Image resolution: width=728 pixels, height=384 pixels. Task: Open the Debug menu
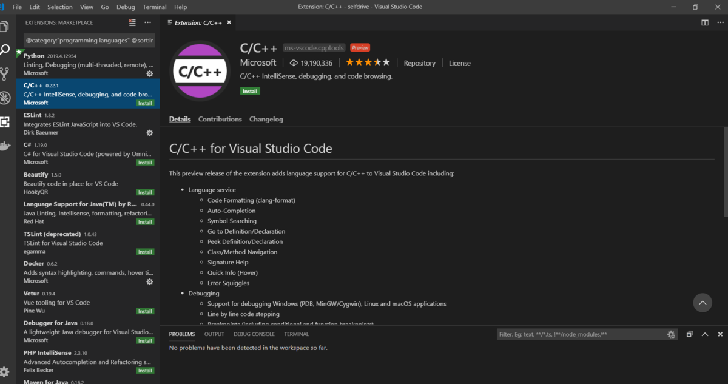pos(126,7)
